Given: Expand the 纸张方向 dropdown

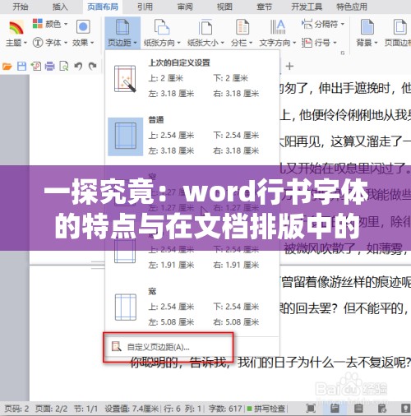Looking at the screenshot, I should [x=178, y=43].
